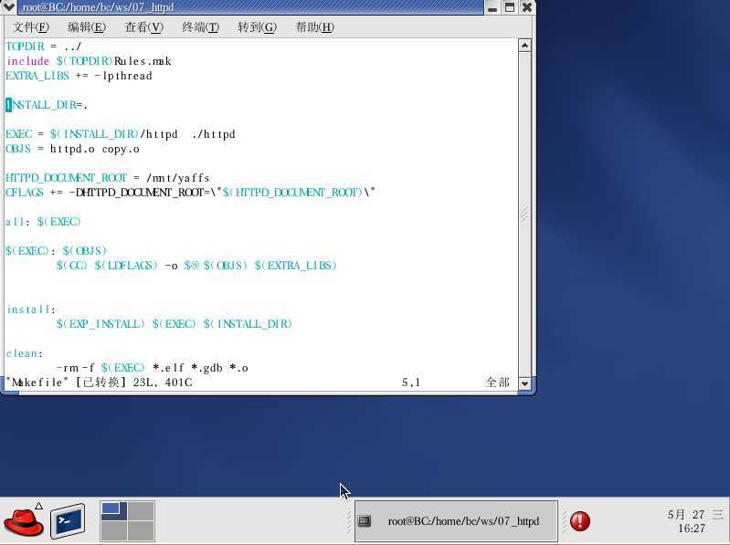The width and height of the screenshot is (730, 545).
Task: Click the window title root@BC:/home/bc/ws/07_httpd
Action: 99,7
